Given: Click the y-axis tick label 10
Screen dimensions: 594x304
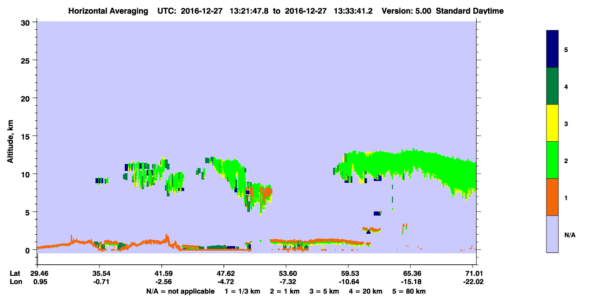Looking at the screenshot, I should (x=27, y=174).
